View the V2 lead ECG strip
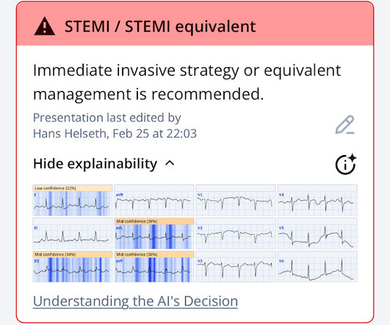 236,233
